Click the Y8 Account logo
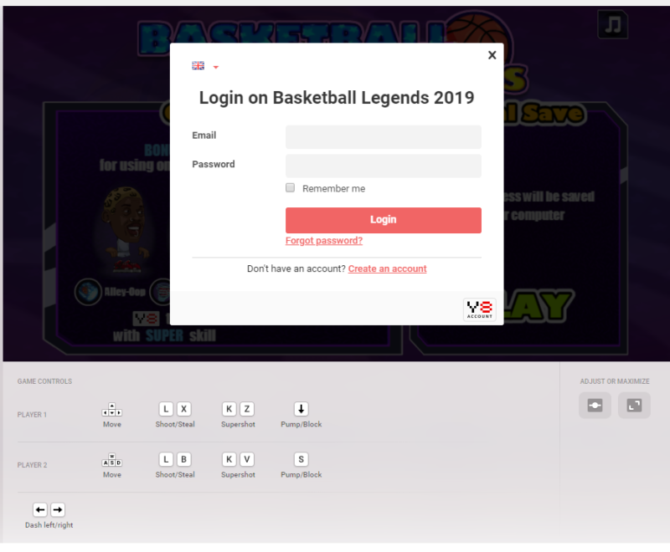 [x=479, y=309]
